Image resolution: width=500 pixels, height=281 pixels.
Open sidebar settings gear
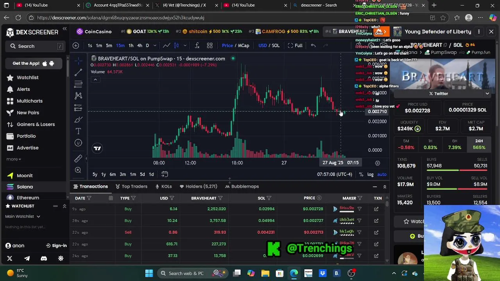coord(61,258)
